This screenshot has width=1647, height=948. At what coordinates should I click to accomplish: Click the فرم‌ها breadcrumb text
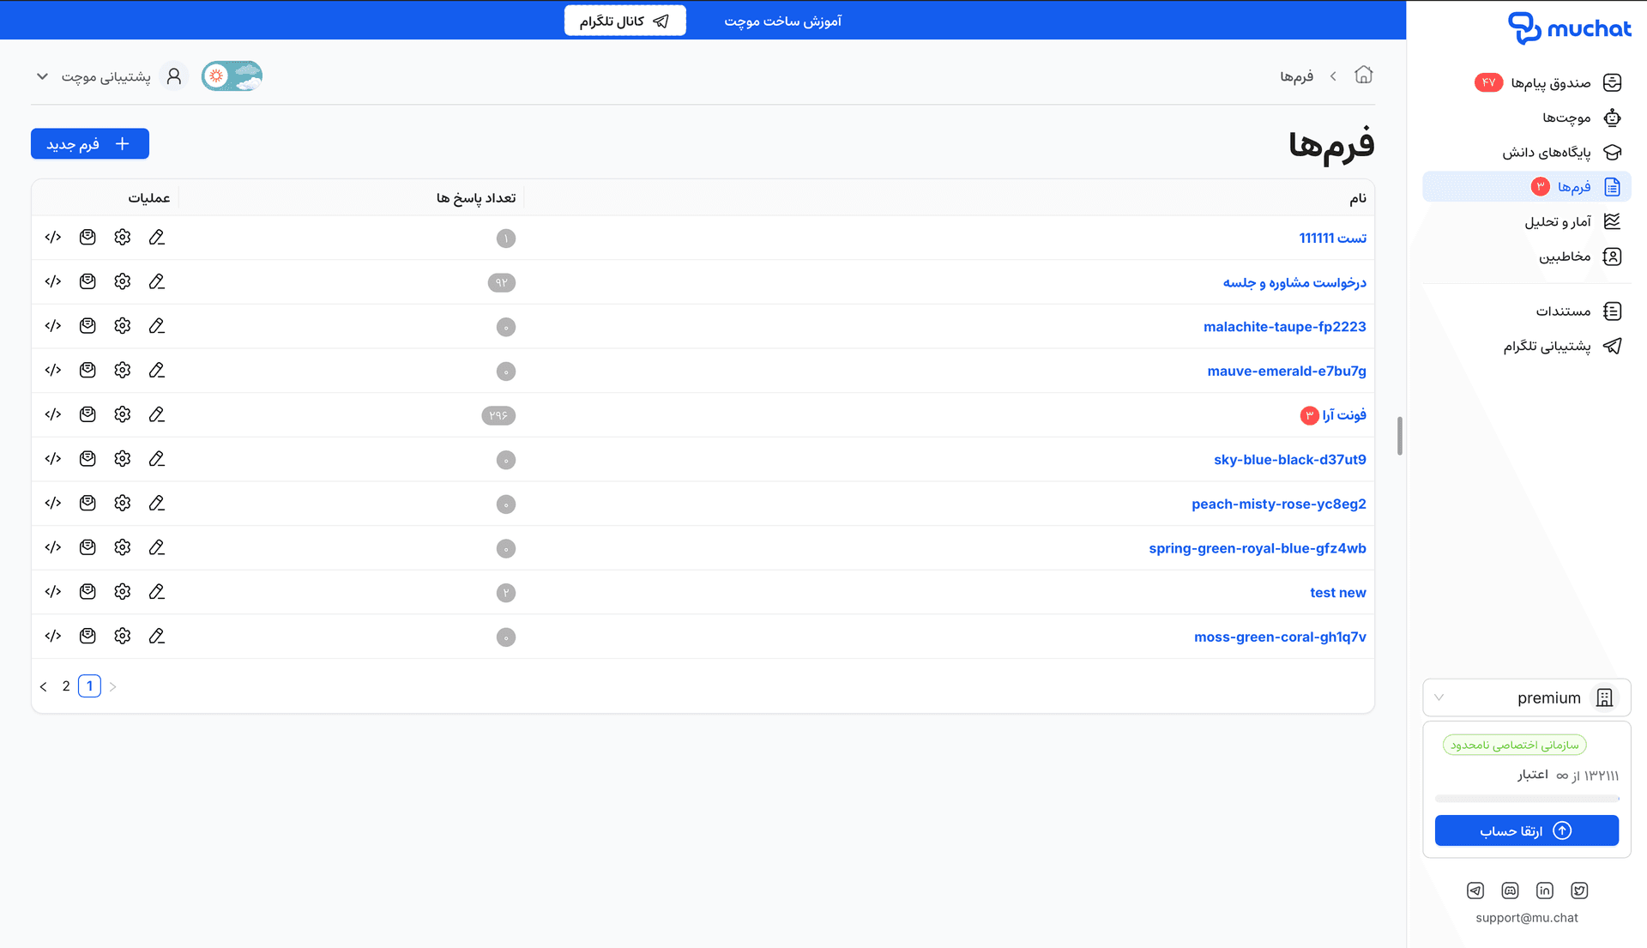[1297, 76]
